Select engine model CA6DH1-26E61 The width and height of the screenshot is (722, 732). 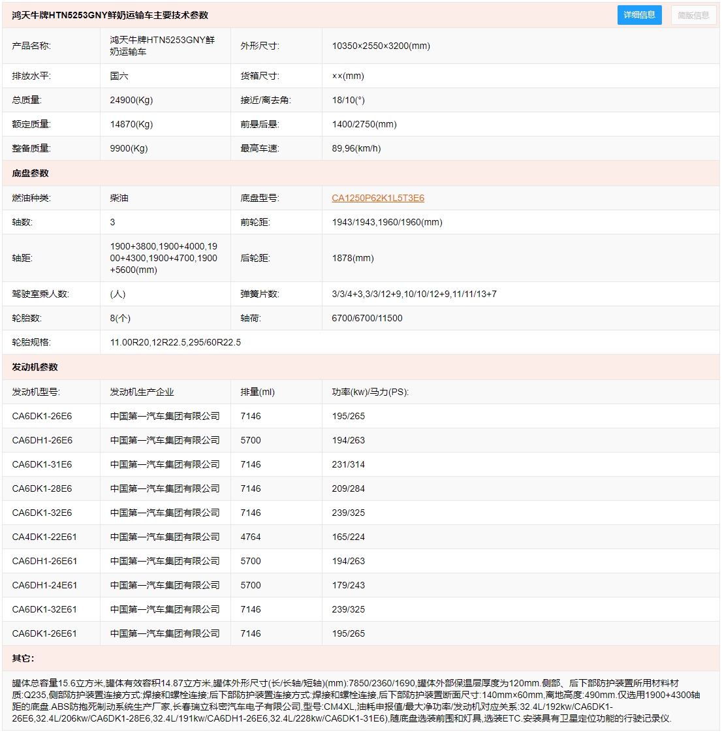pyautogui.click(x=44, y=561)
